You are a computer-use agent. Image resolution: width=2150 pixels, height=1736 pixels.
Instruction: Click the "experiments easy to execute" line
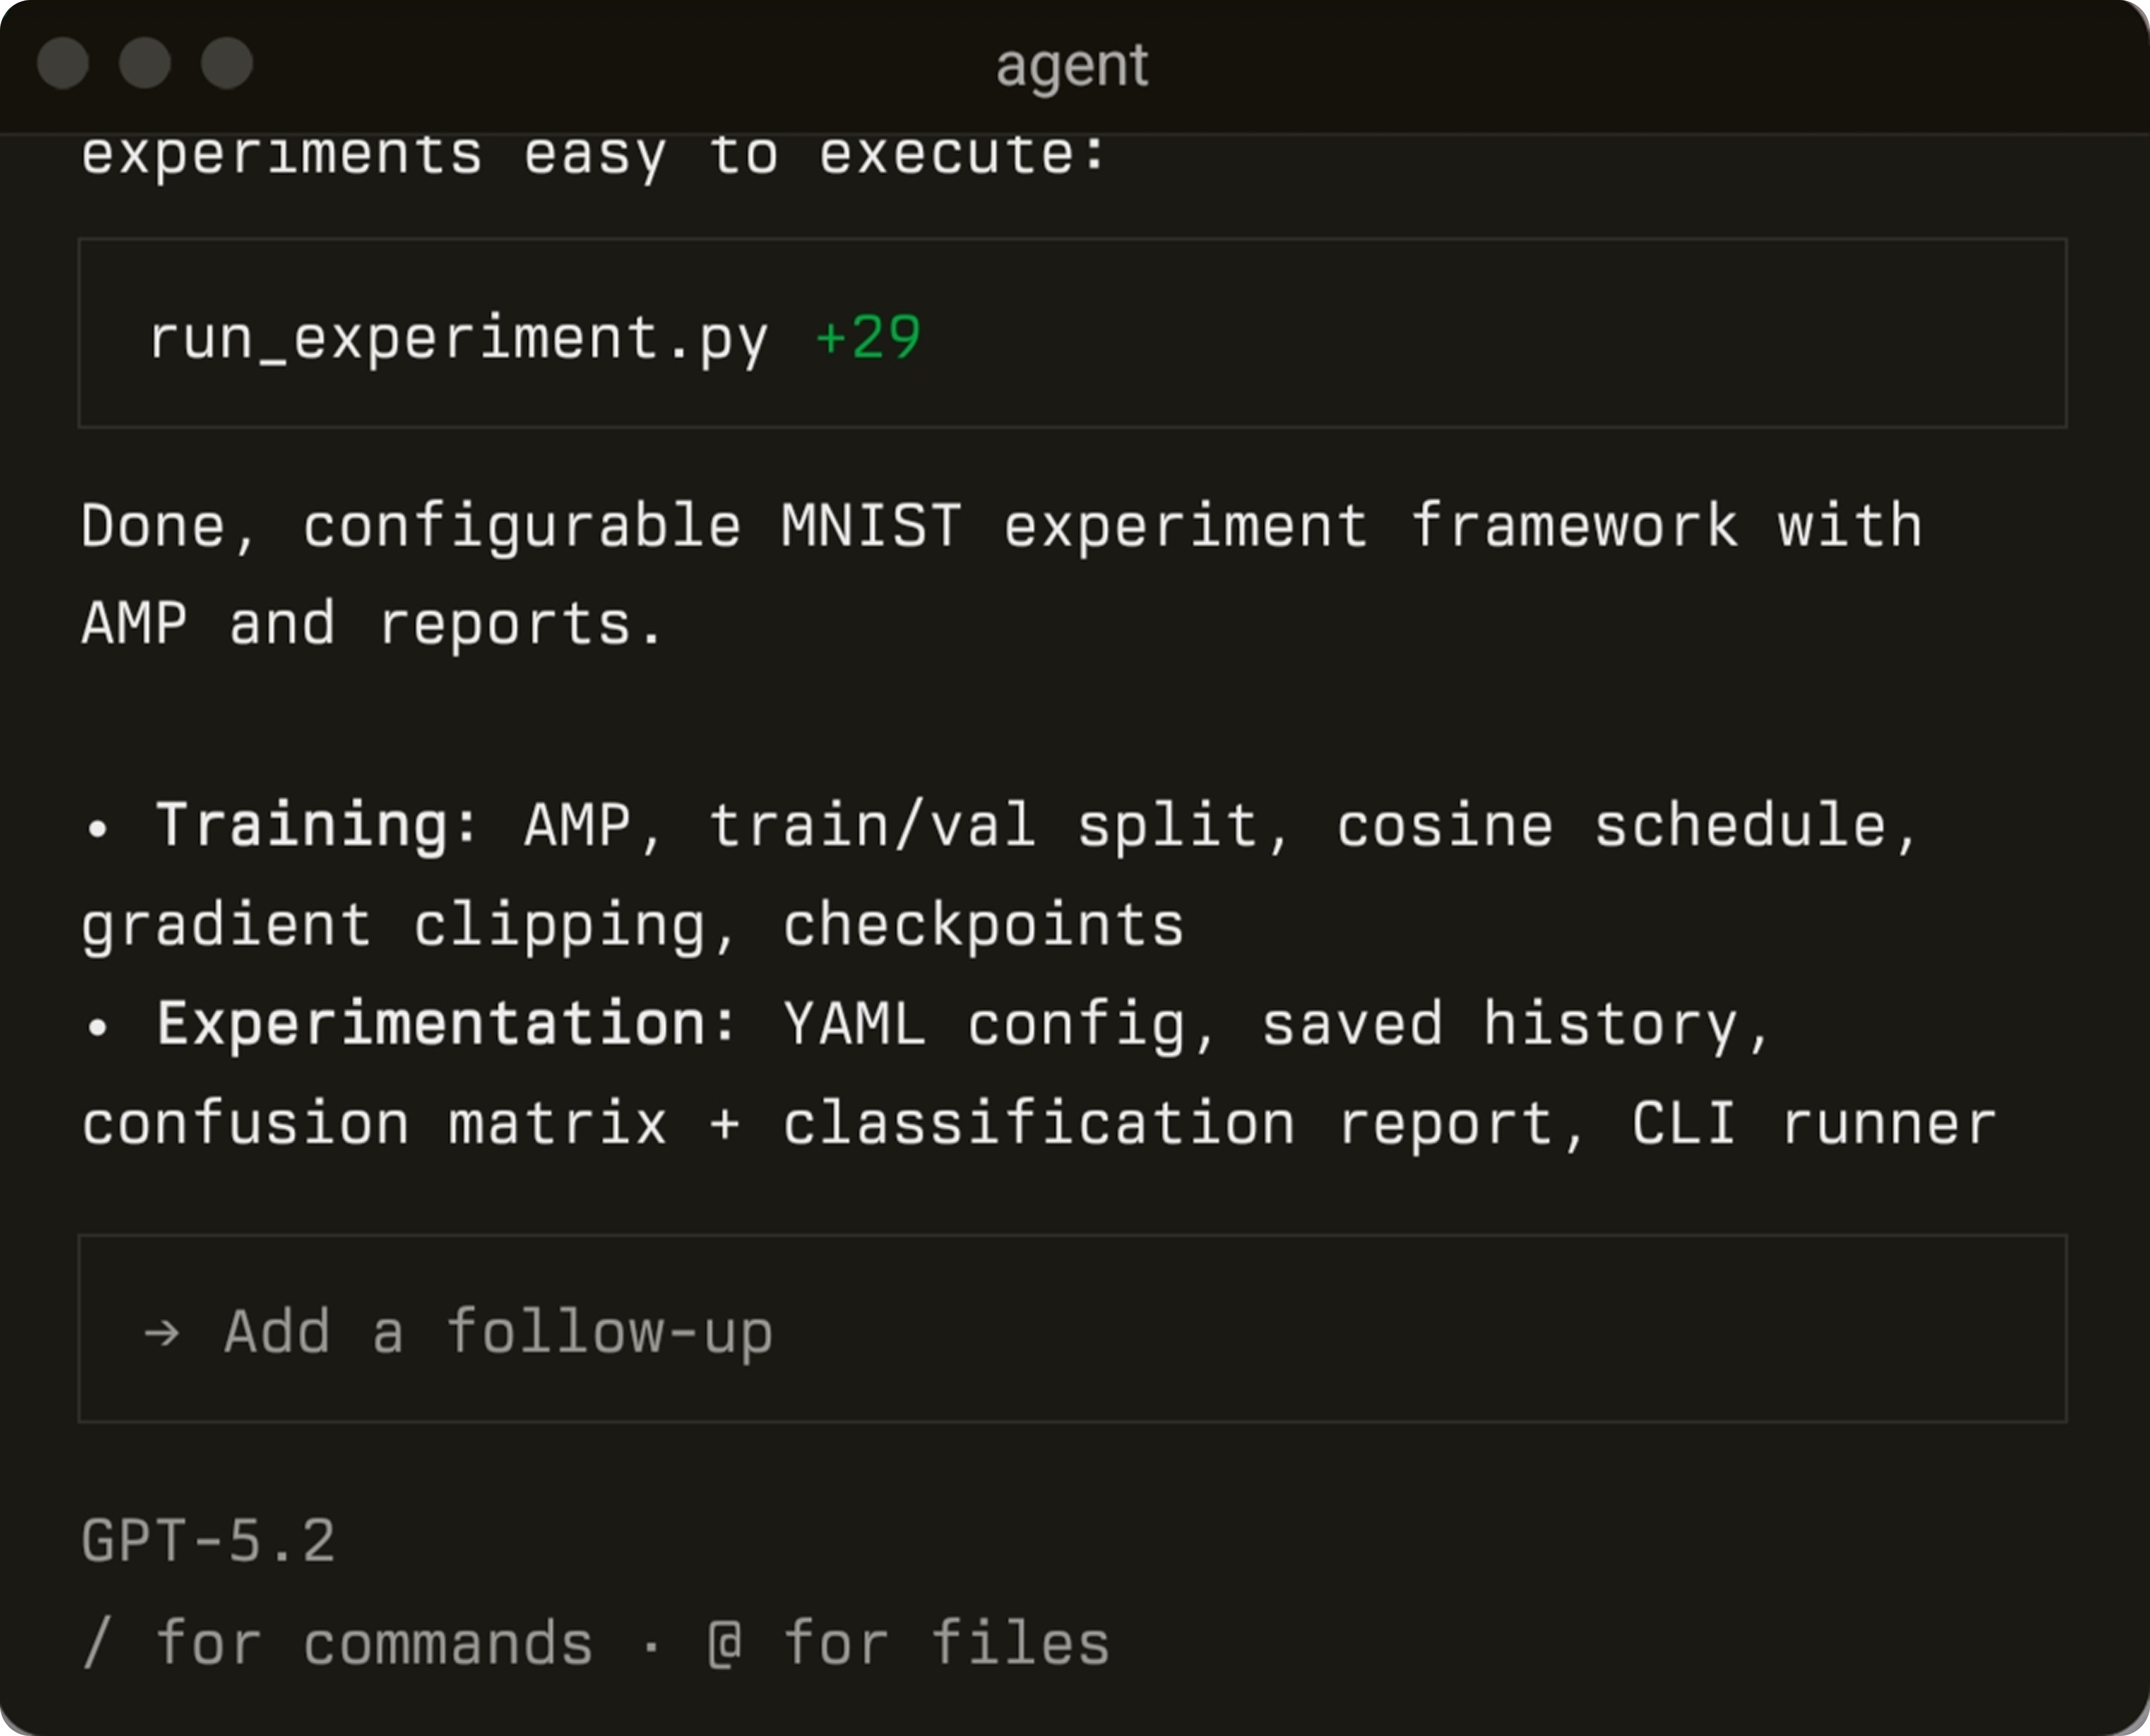coord(594,155)
